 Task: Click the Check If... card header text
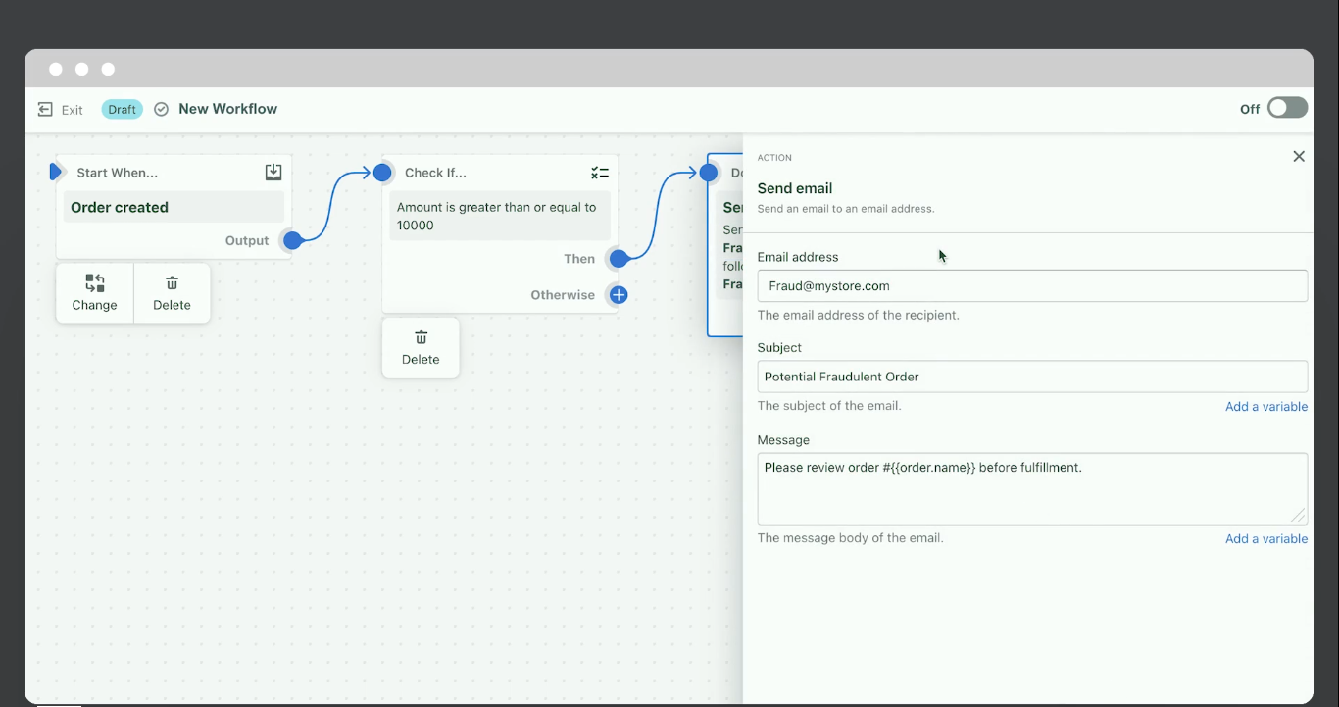(435, 173)
